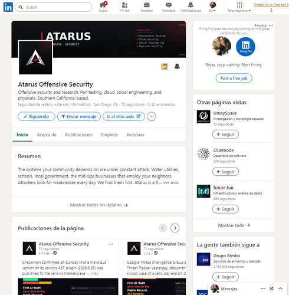The width and height of the screenshot is (289, 295).
Task: Click Mostrar todos los detalles
Action: 98,205
